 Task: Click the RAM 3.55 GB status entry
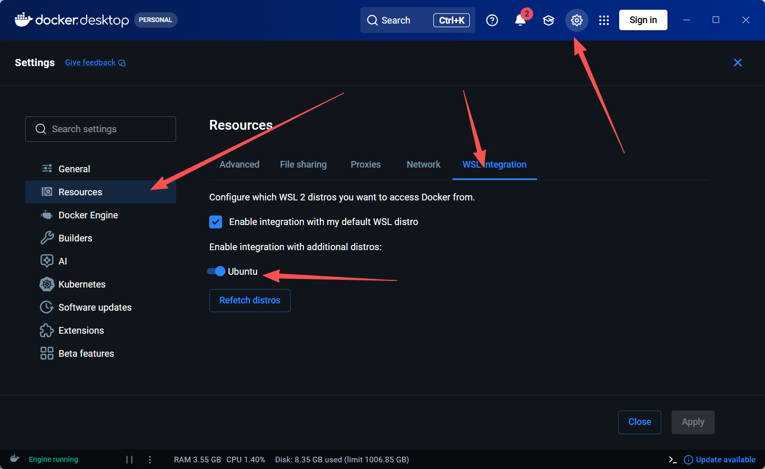pyautogui.click(x=198, y=460)
